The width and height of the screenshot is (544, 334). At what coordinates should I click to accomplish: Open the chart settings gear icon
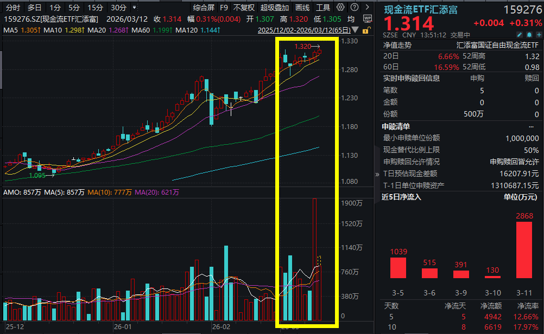pyautogui.click(x=340, y=8)
